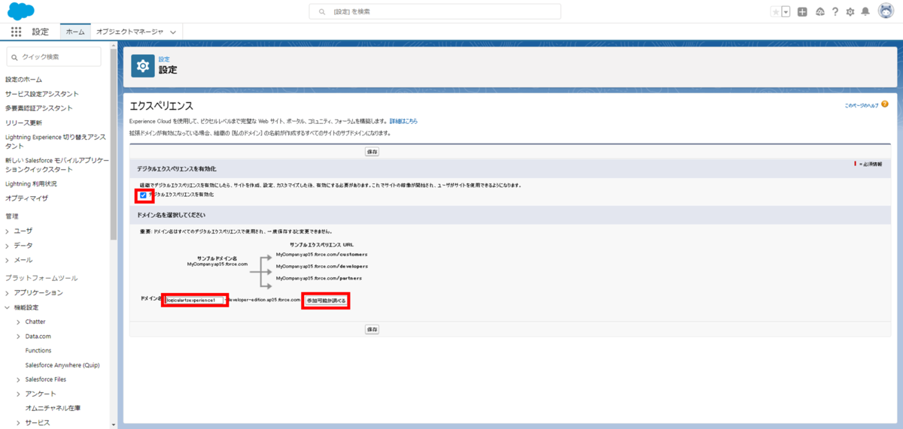Screen dimensions: 903x429
Task: Click the 設定 breadcrumb link above title
Action: coord(164,59)
